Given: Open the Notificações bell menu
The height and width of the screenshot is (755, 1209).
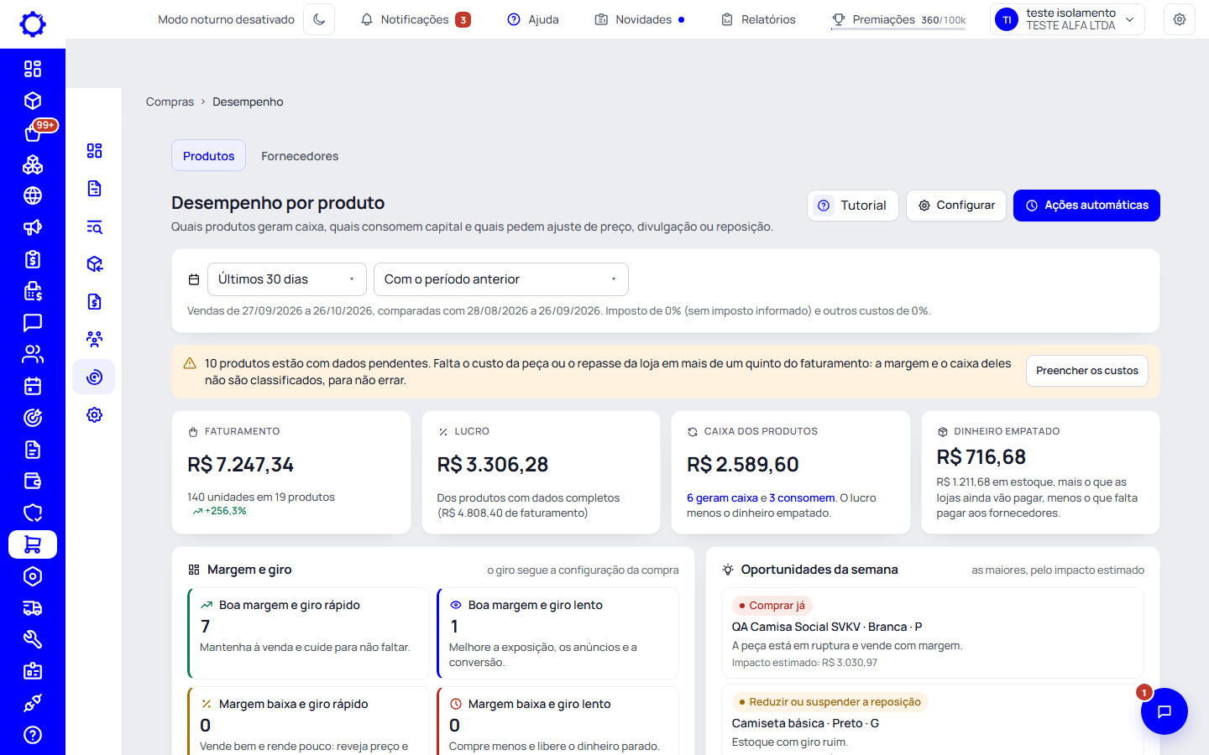Looking at the screenshot, I should (416, 19).
